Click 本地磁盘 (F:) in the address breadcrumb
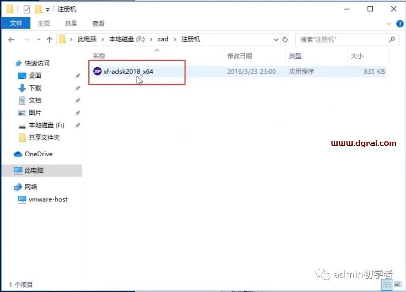Screen dimensions: 406x292 [x=127, y=39]
